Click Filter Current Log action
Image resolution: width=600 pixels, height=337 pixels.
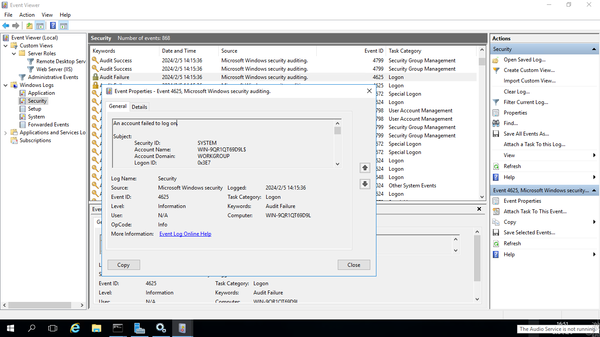tap(526, 102)
